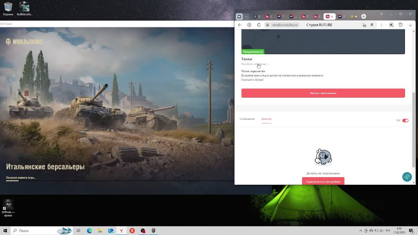Open Yandex home icon beside back arrow
Image resolution: width=418 pixels, height=235 pixels.
[x=249, y=25]
